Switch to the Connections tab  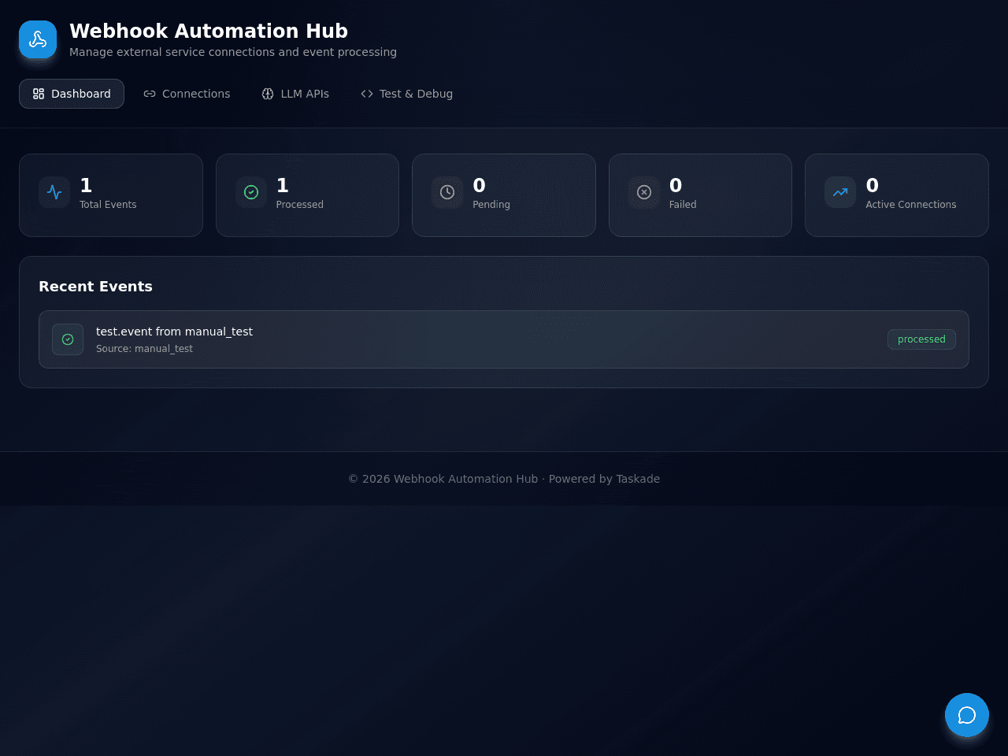click(x=187, y=94)
